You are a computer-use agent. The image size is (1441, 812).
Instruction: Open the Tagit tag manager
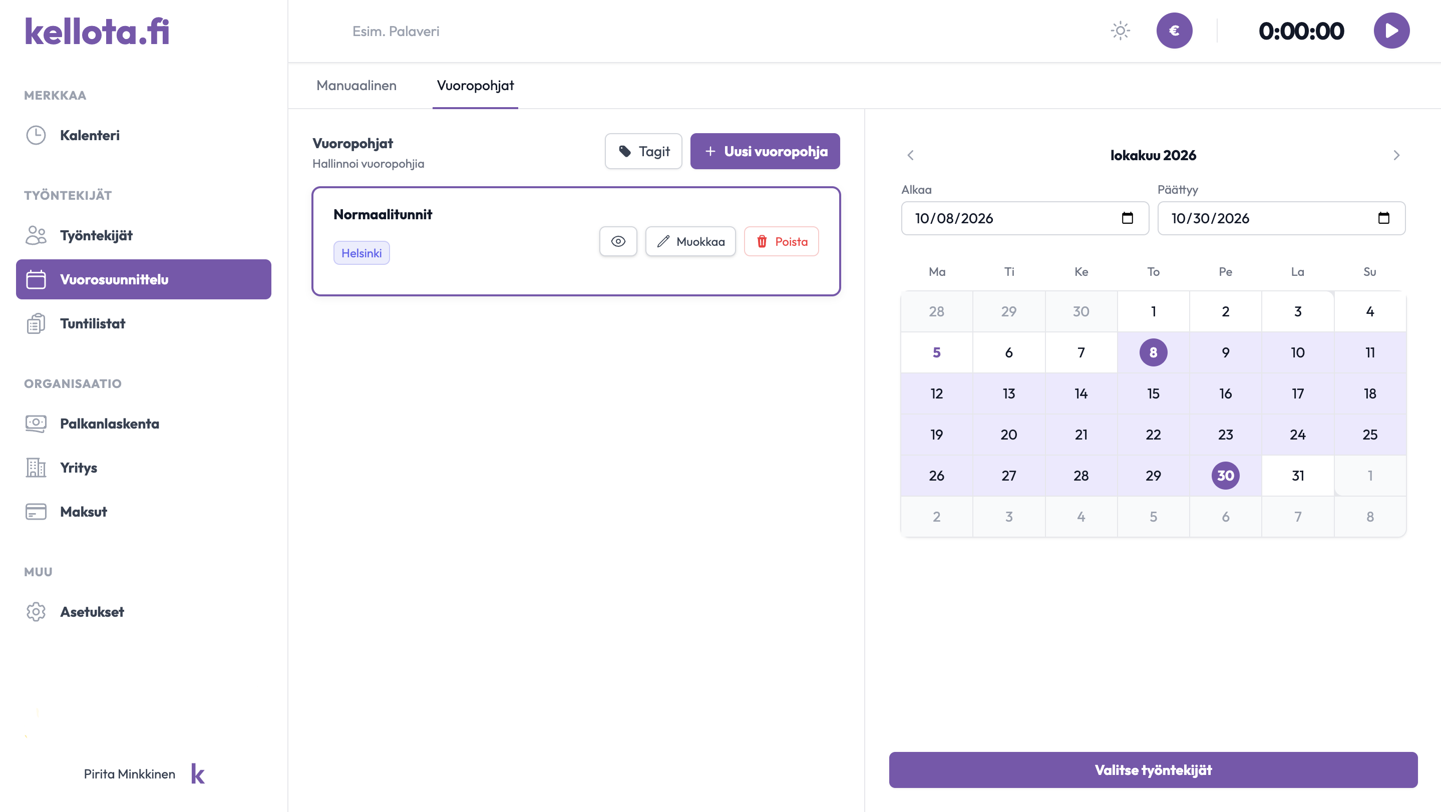643,151
